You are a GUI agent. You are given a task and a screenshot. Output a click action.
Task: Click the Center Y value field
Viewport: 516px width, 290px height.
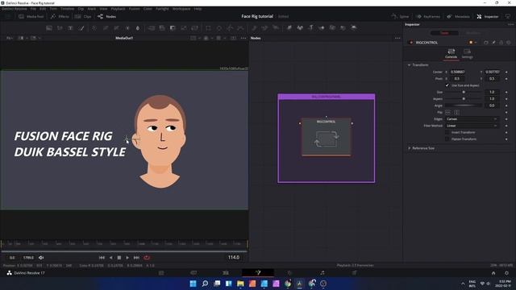point(493,72)
